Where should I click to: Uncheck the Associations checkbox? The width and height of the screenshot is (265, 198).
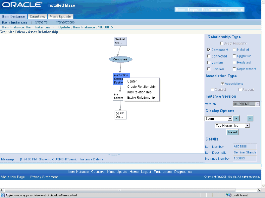[222, 83]
